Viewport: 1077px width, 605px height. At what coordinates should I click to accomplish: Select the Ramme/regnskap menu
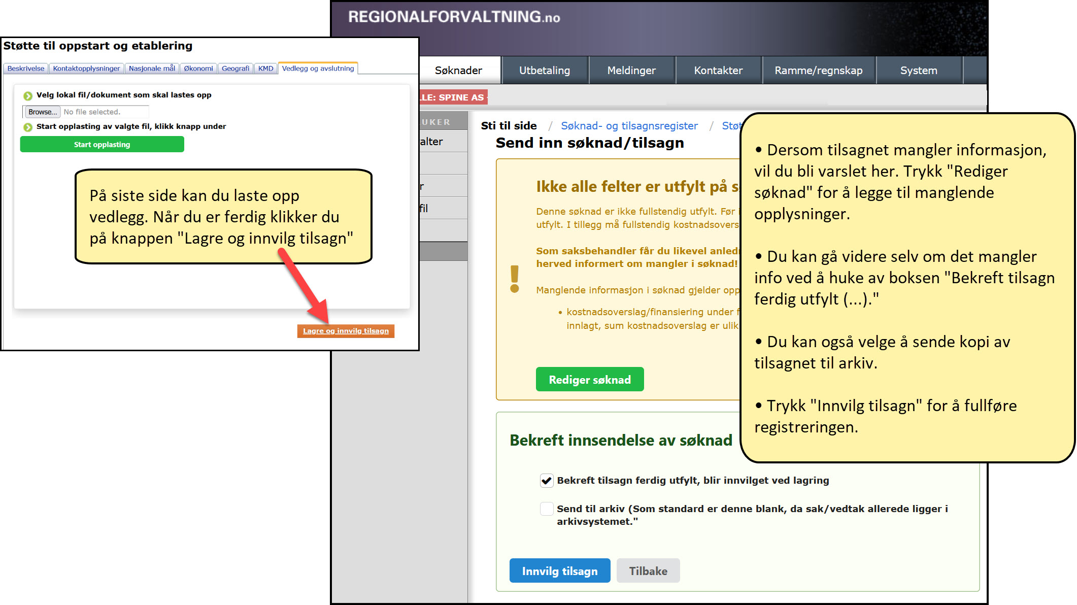(818, 71)
